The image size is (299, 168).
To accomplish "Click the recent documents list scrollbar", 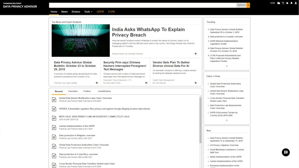I will pyautogui.click(x=200, y=121).
